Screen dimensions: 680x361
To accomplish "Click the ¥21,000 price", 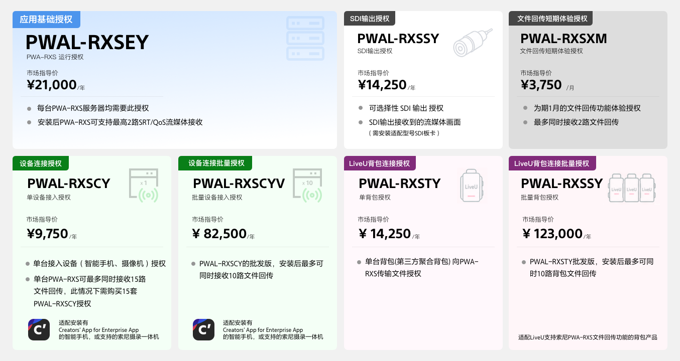I will (x=52, y=85).
